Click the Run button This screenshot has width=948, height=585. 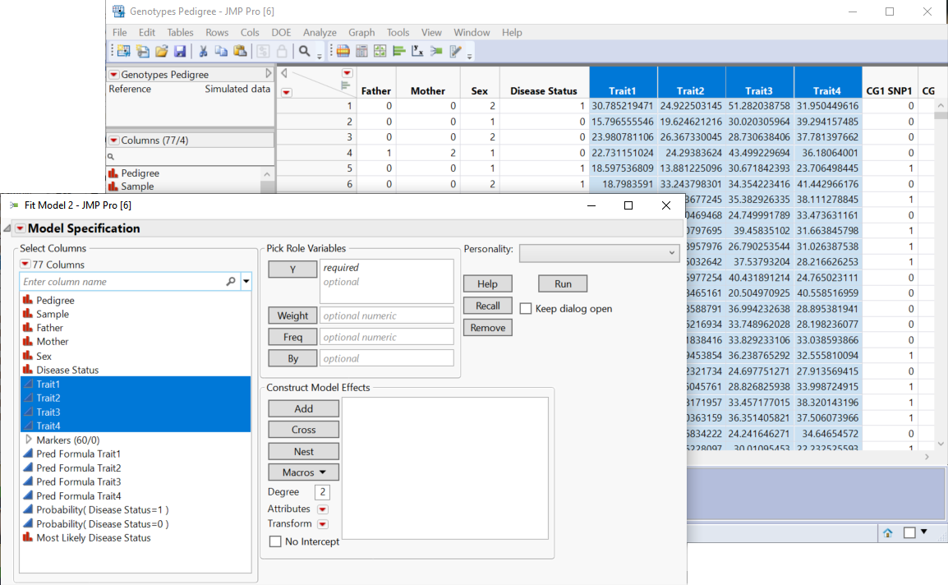point(562,283)
